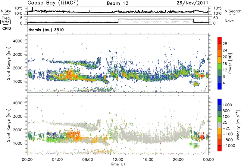Click the right 10^0 tick on the N.Search axis
This screenshot has height=166, width=241.
pos(218,13)
